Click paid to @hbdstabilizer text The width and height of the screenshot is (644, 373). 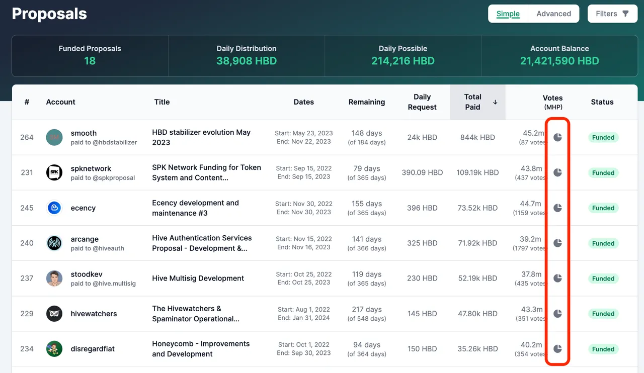click(x=104, y=142)
